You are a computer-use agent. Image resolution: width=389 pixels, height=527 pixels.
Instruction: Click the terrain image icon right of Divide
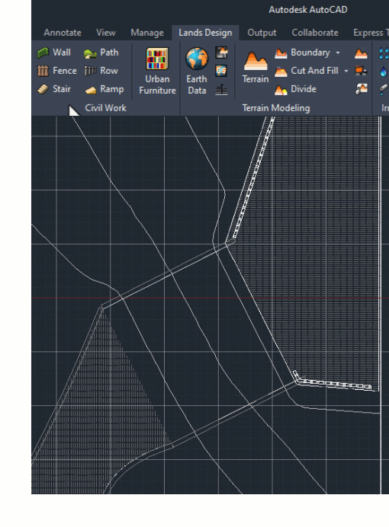click(361, 89)
